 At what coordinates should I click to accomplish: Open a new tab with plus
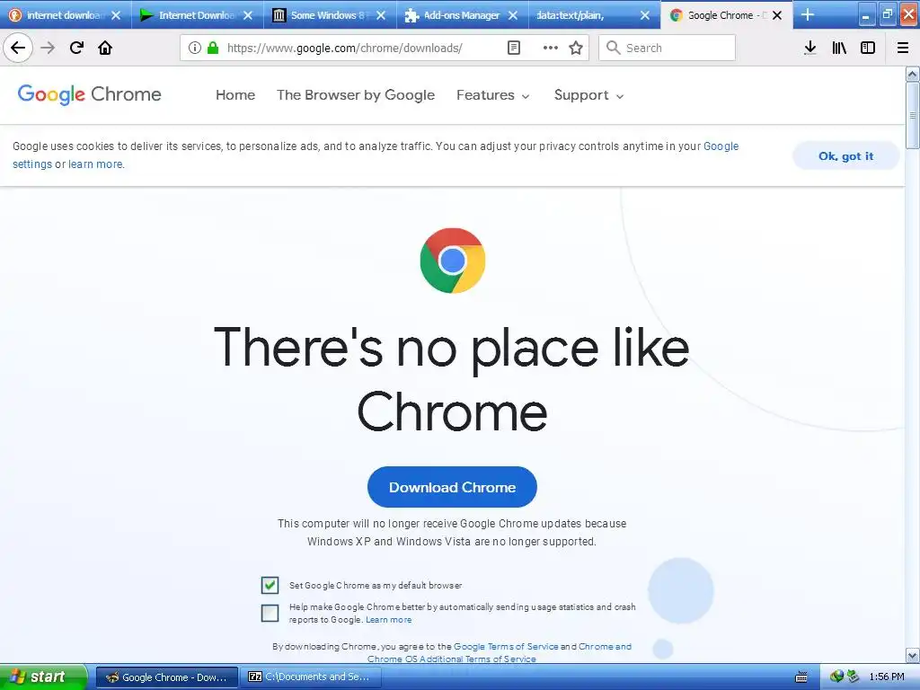click(808, 14)
